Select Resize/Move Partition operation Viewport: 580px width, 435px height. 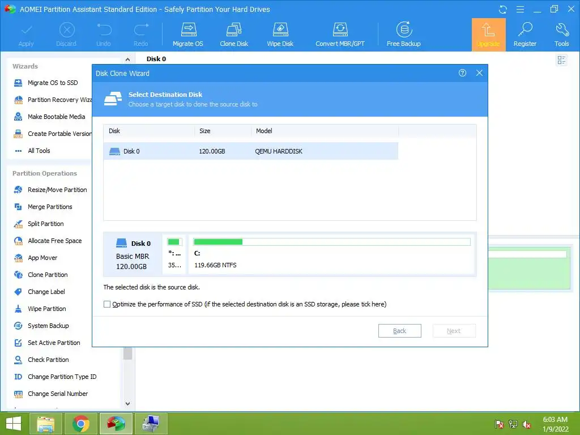(50, 190)
